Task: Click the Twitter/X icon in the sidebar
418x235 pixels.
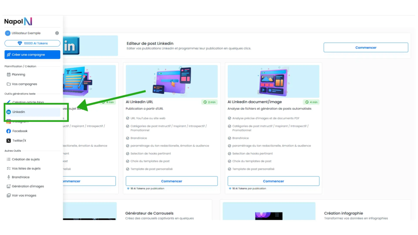Action: point(9,140)
